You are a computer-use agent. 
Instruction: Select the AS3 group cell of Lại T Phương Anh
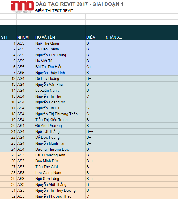(21, 155)
